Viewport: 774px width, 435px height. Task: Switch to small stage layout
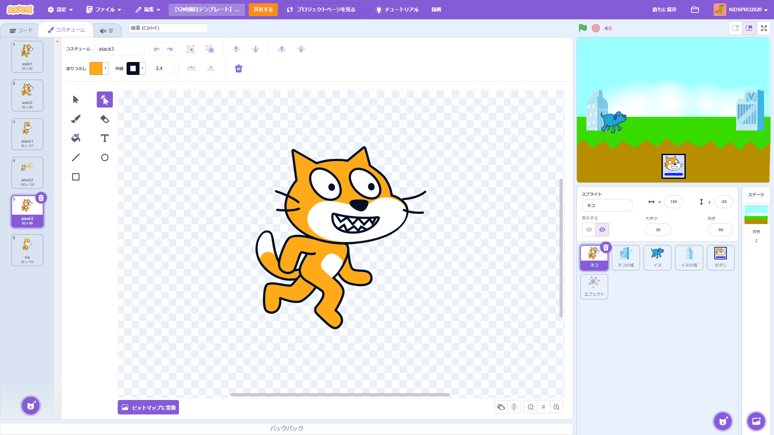pos(735,28)
